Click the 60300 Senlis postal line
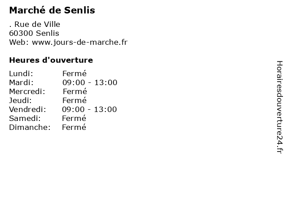Image resolution: width=287 pixels, height=215 pixels. (x=34, y=33)
